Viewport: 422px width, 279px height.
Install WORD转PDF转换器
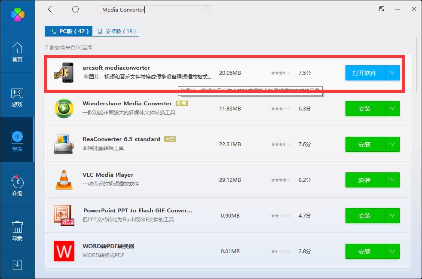click(365, 251)
